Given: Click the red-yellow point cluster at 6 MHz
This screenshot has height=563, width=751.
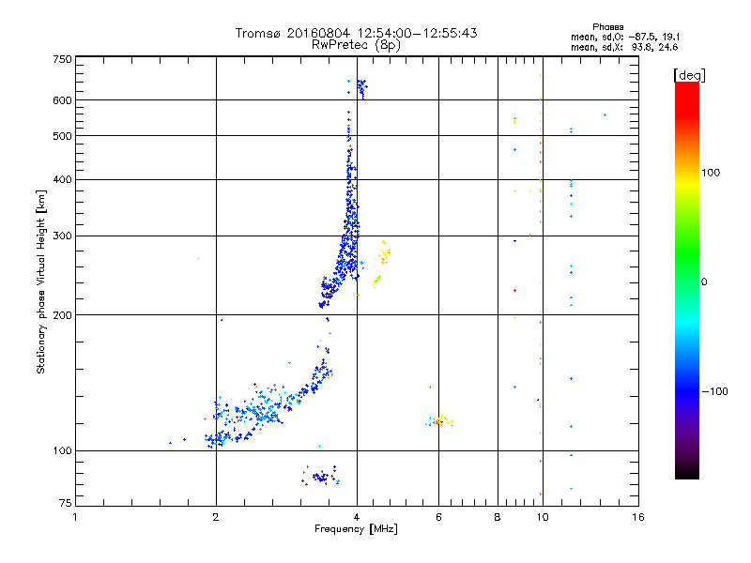Looking at the screenshot, I should pos(439,420).
